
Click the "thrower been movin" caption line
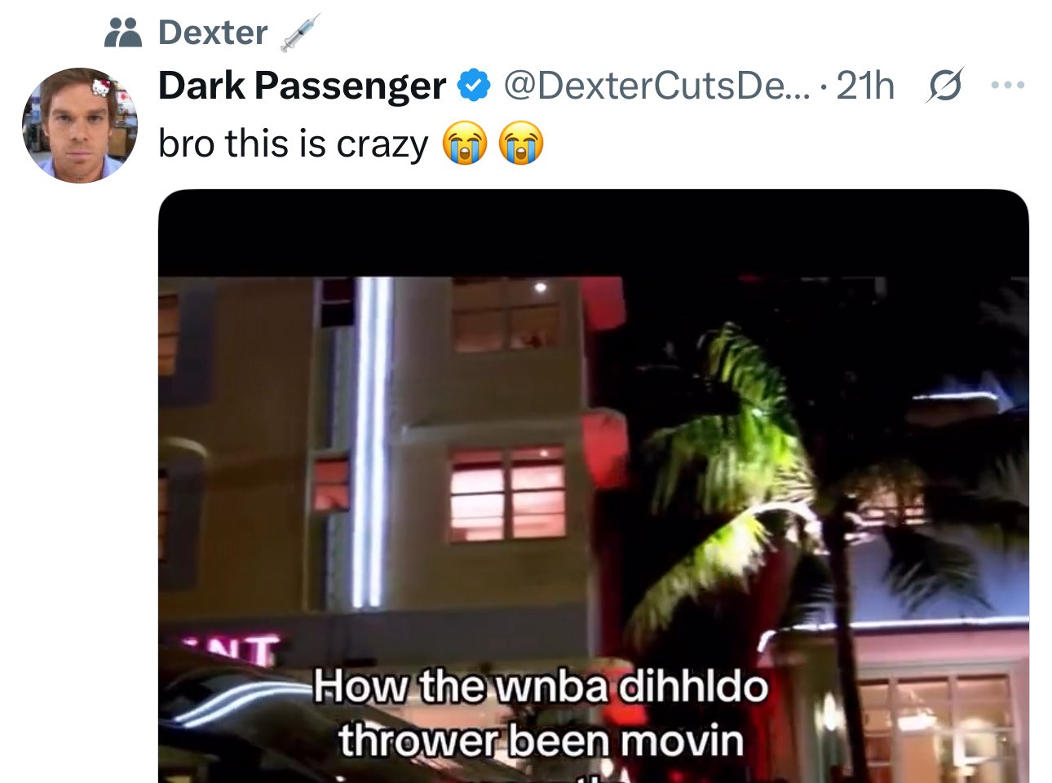click(x=541, y=741)
